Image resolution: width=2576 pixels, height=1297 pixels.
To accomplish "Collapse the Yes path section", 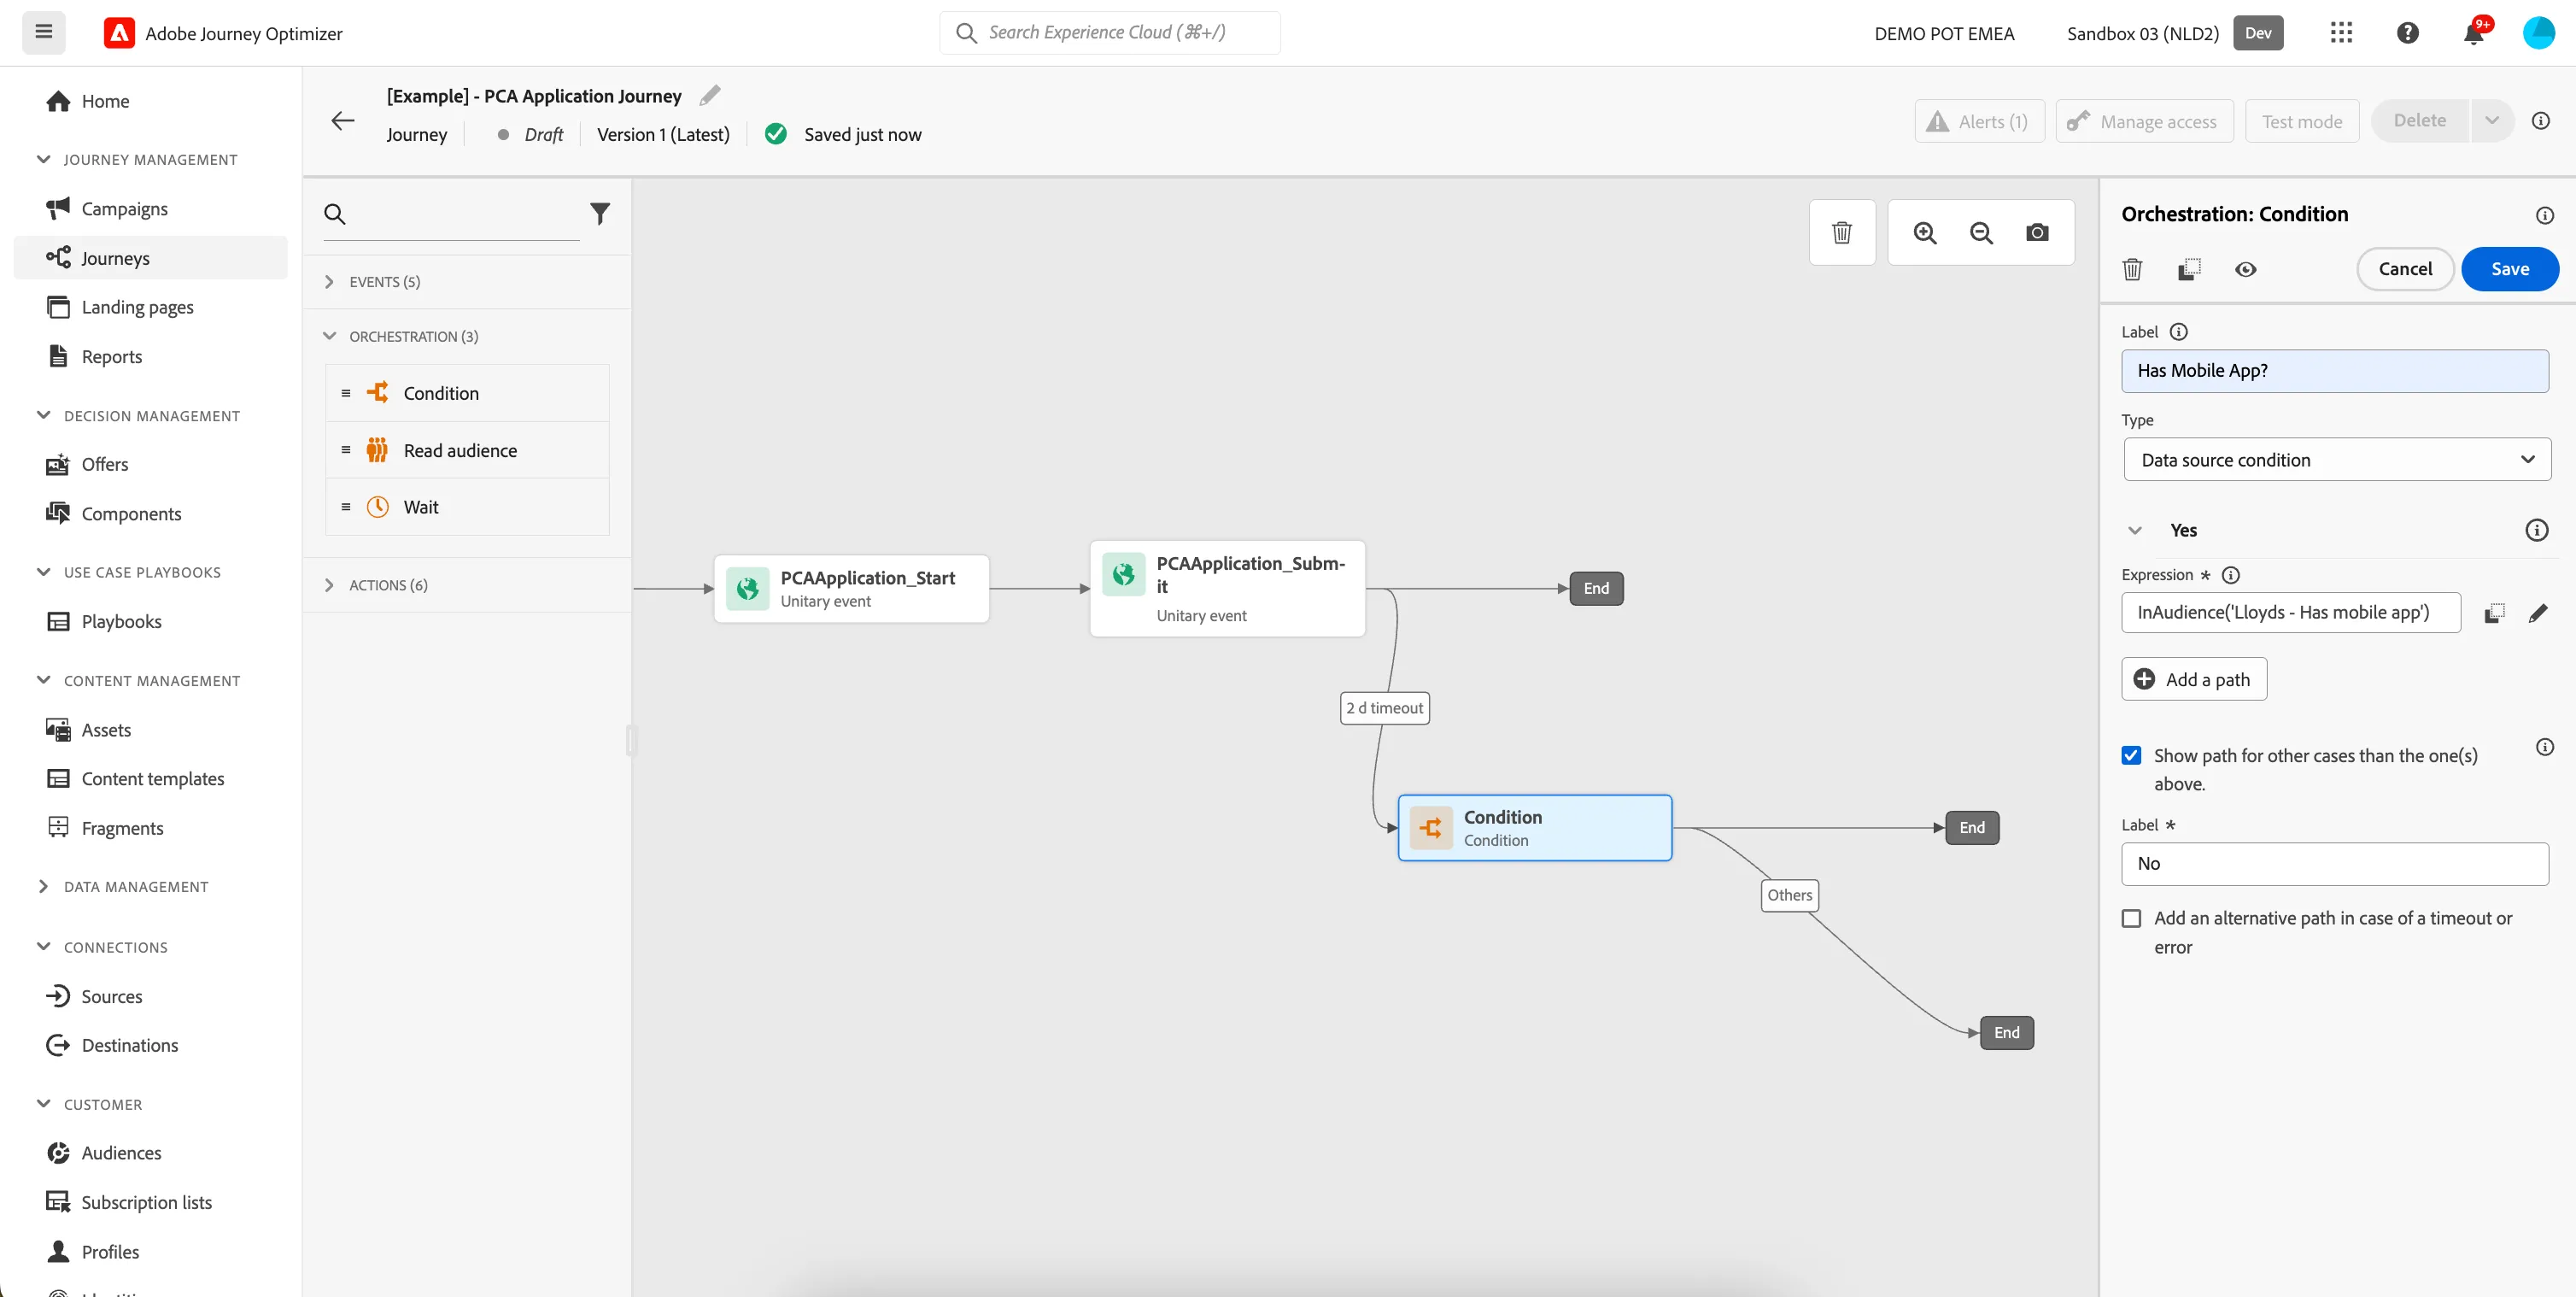I will 2135,531.
